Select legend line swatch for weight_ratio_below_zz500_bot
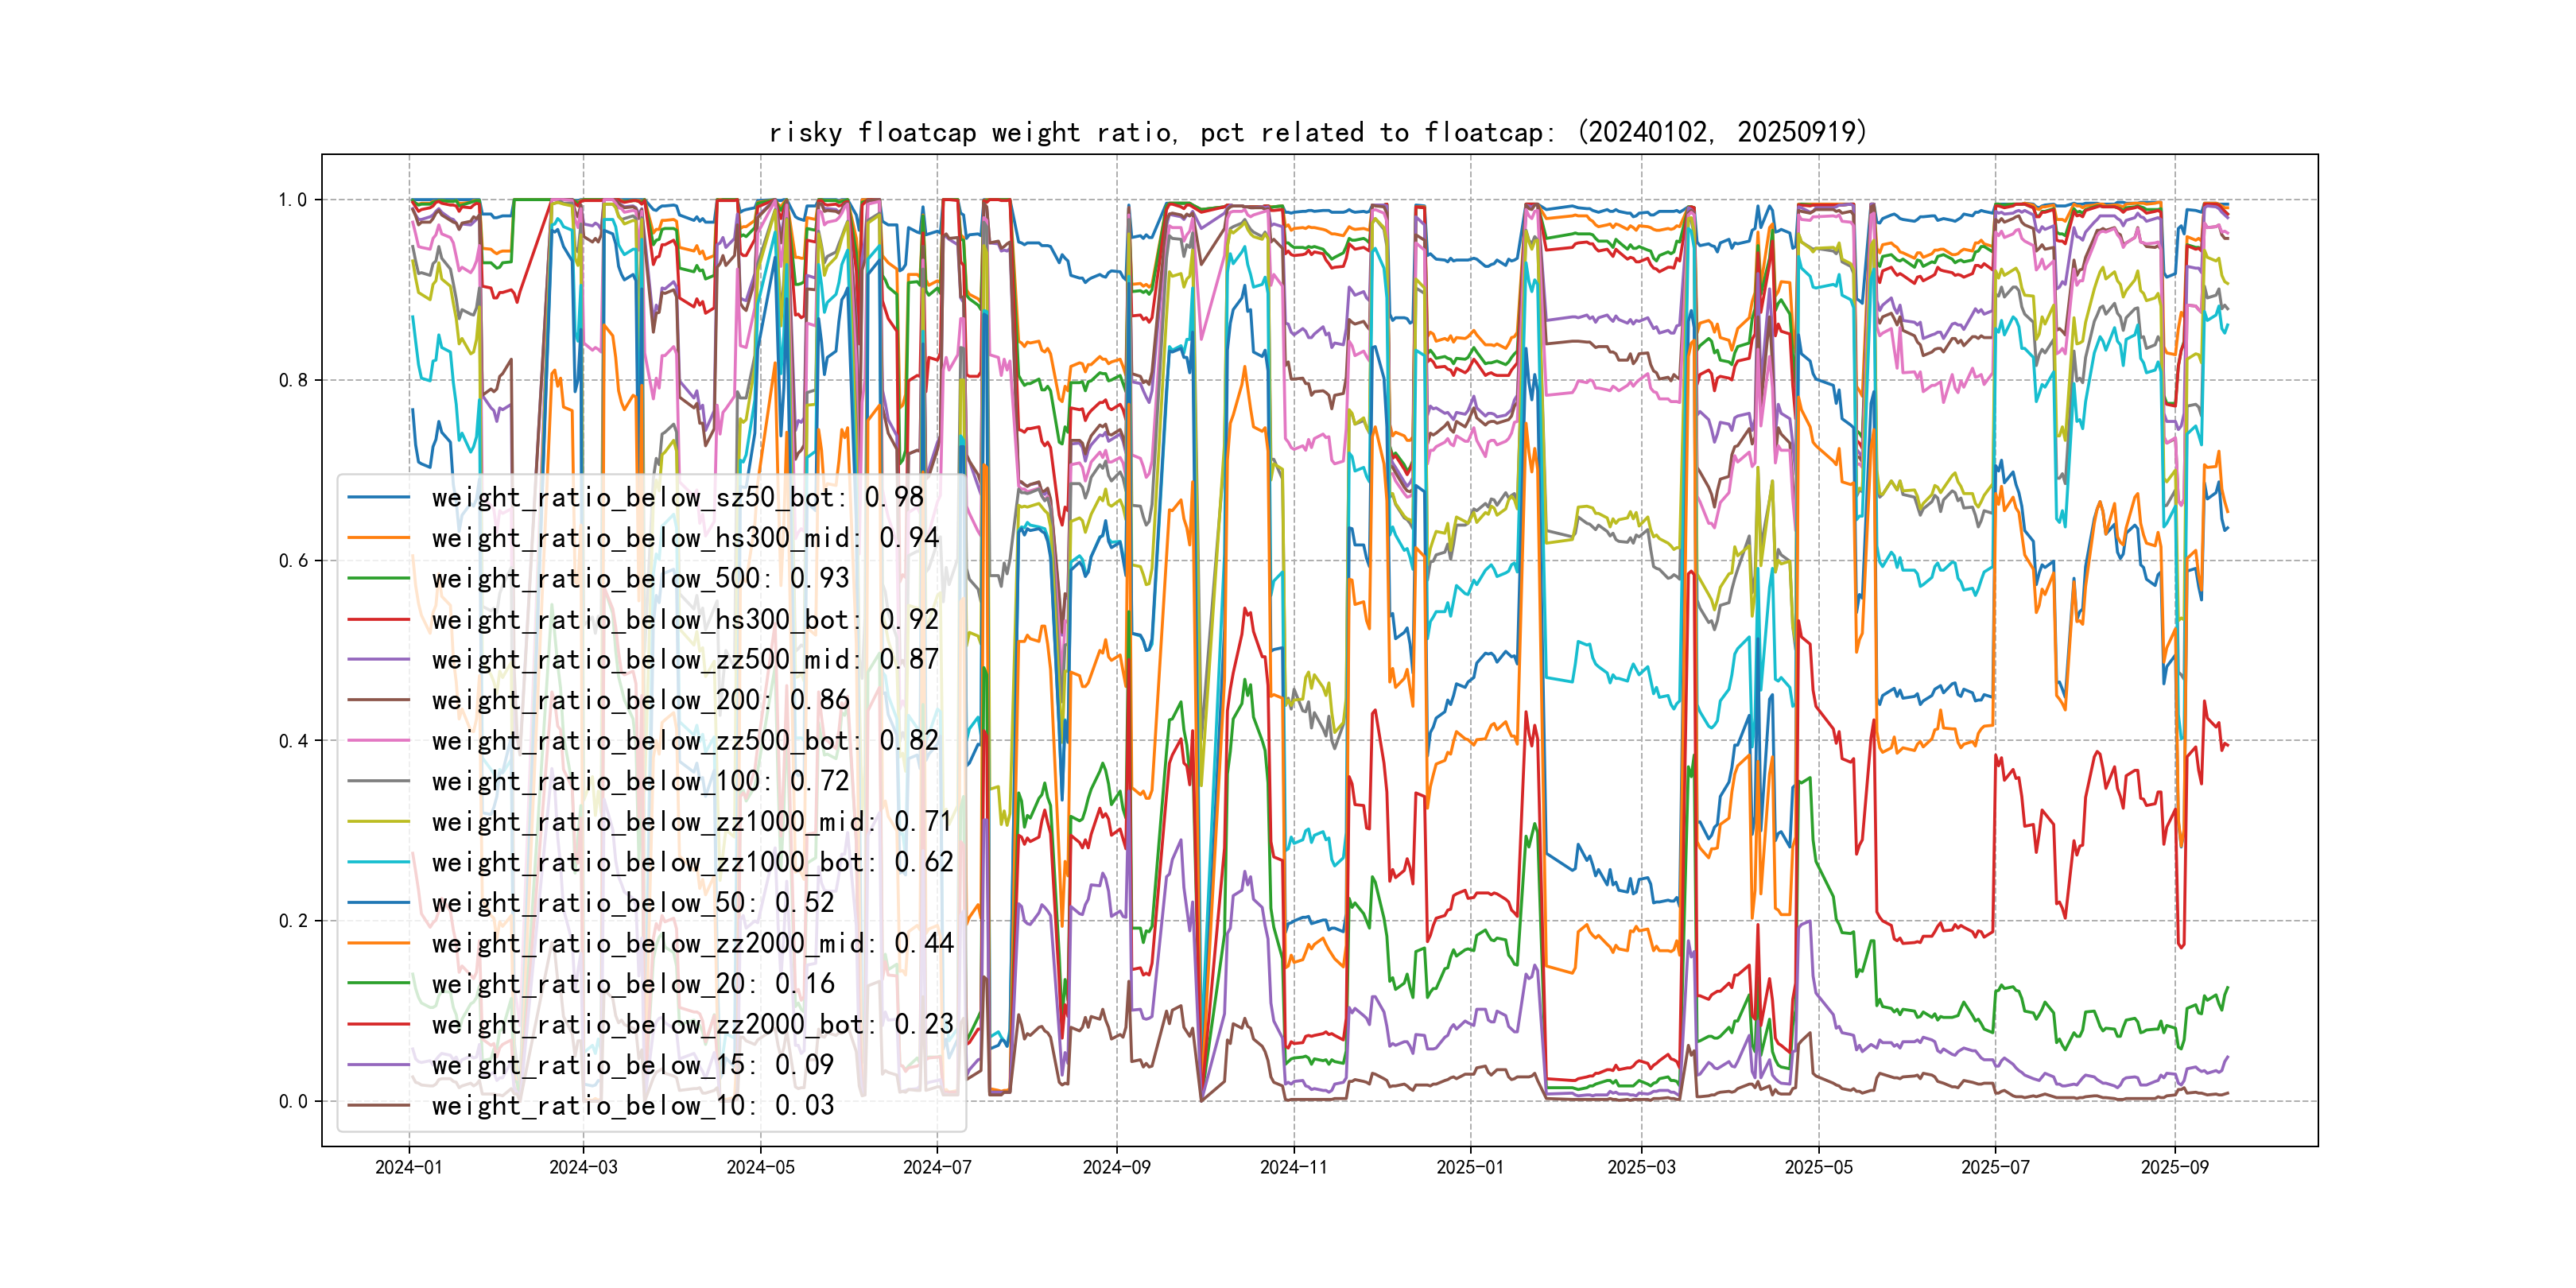 [x=379, y=741]
